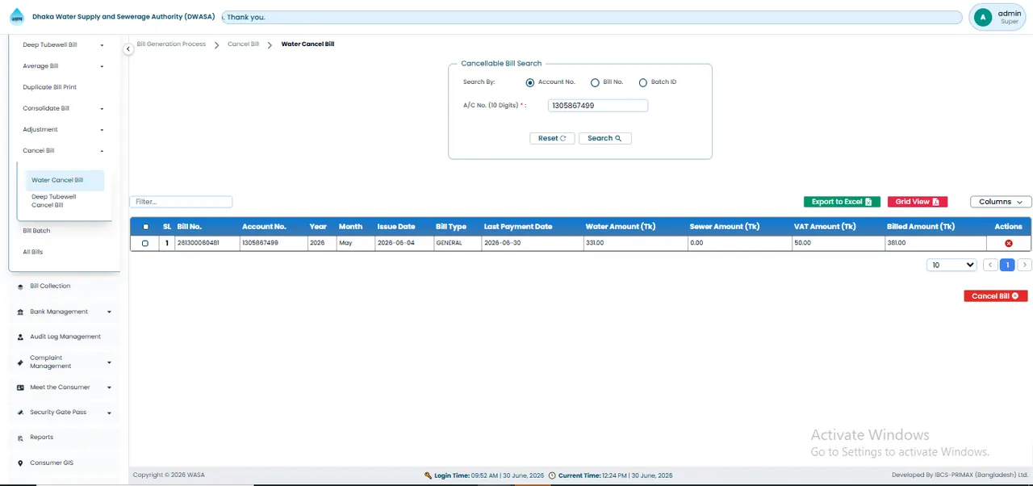Open the All Bills menu item
Image resolution: width=1033 pixels, height=486 pixels.
(x=33, y=252)
